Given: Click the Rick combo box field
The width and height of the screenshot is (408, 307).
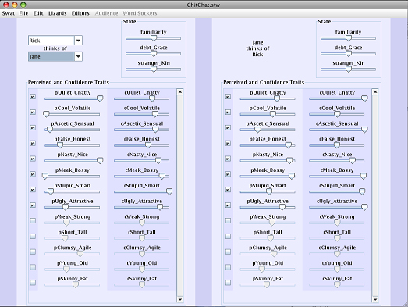Looking at the screenshot, I should click(51, 41).
